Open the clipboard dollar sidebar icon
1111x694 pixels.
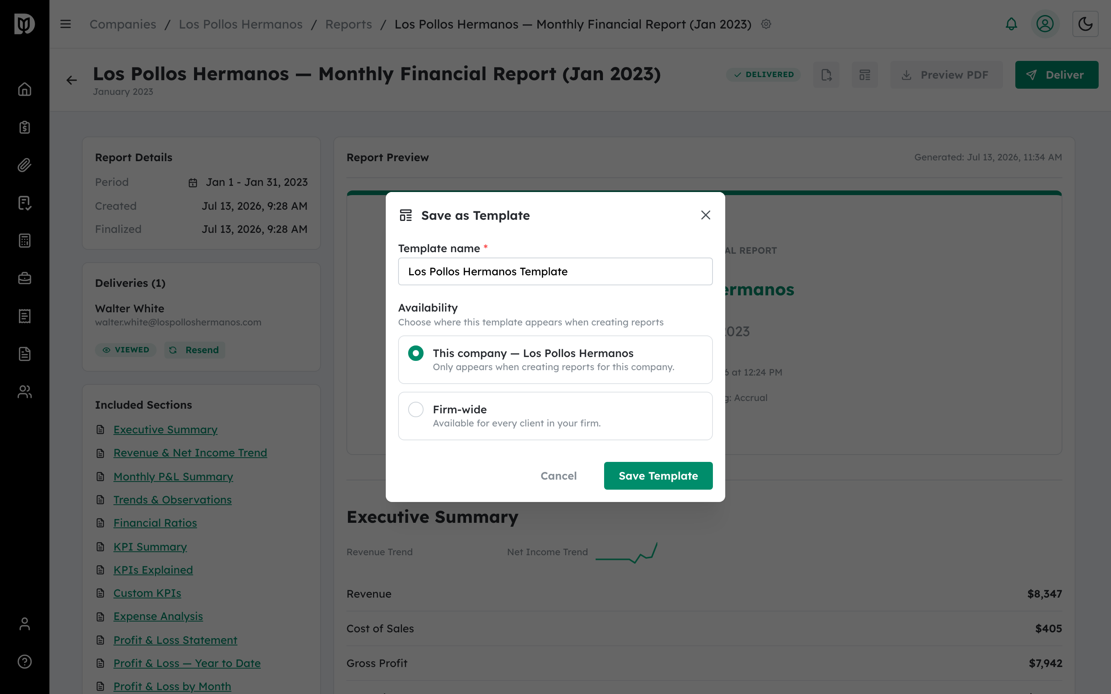(x=24, y=127)
